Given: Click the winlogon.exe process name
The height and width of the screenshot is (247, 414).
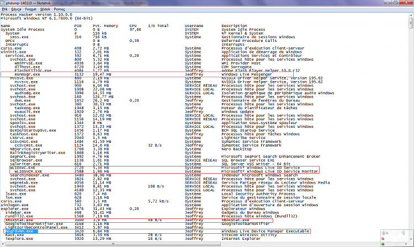Looking at the screenshot, I should [x=14, y=205].
